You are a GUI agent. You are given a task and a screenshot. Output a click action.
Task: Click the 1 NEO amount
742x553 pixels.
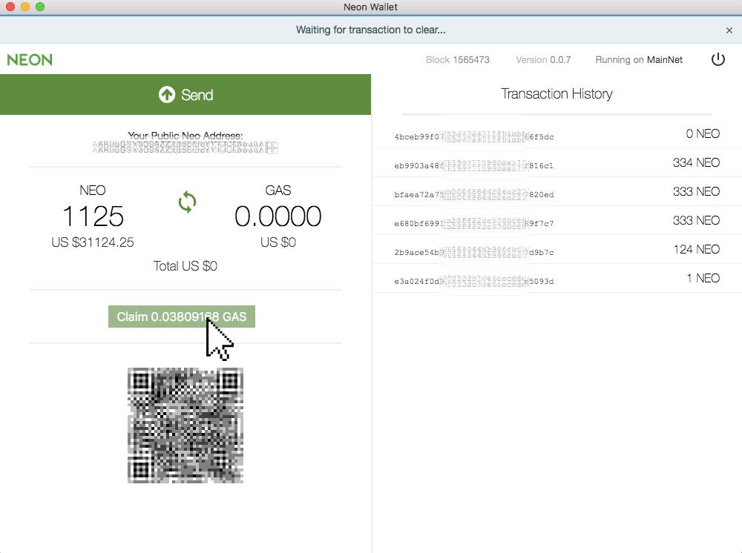703,278
